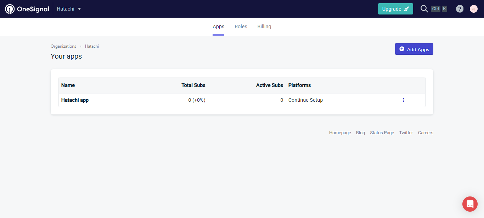Open the Twitter footer link
This screenshot has width=484, height=218.
pyautogui.click(x=406, y=133)
